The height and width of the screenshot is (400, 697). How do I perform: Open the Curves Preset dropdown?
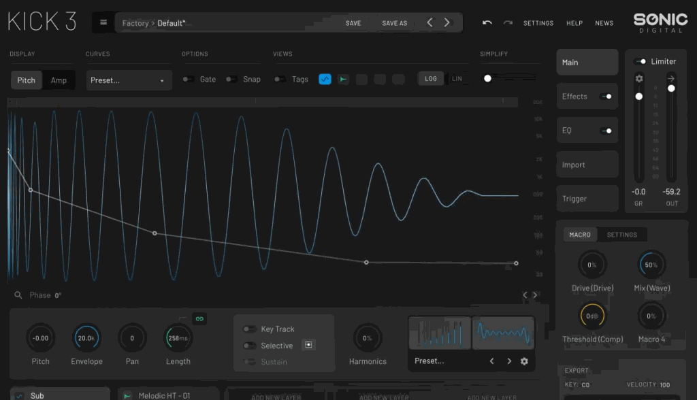[x=129, y=80]
